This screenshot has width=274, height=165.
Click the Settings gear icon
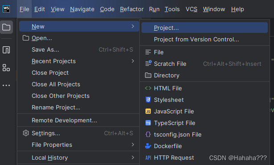pyautogui.click(x=26, y=133)
